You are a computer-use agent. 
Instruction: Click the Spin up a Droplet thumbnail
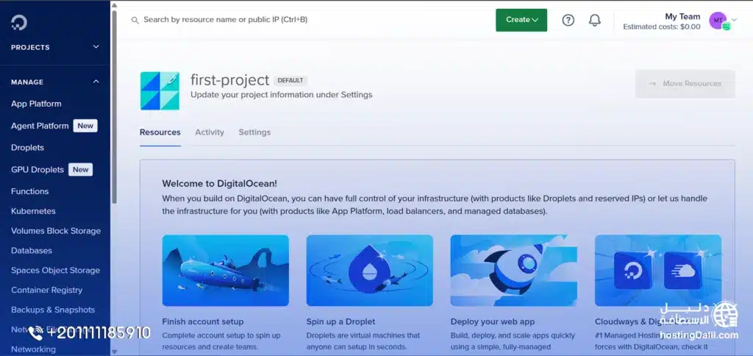click(x=369, y=270)
